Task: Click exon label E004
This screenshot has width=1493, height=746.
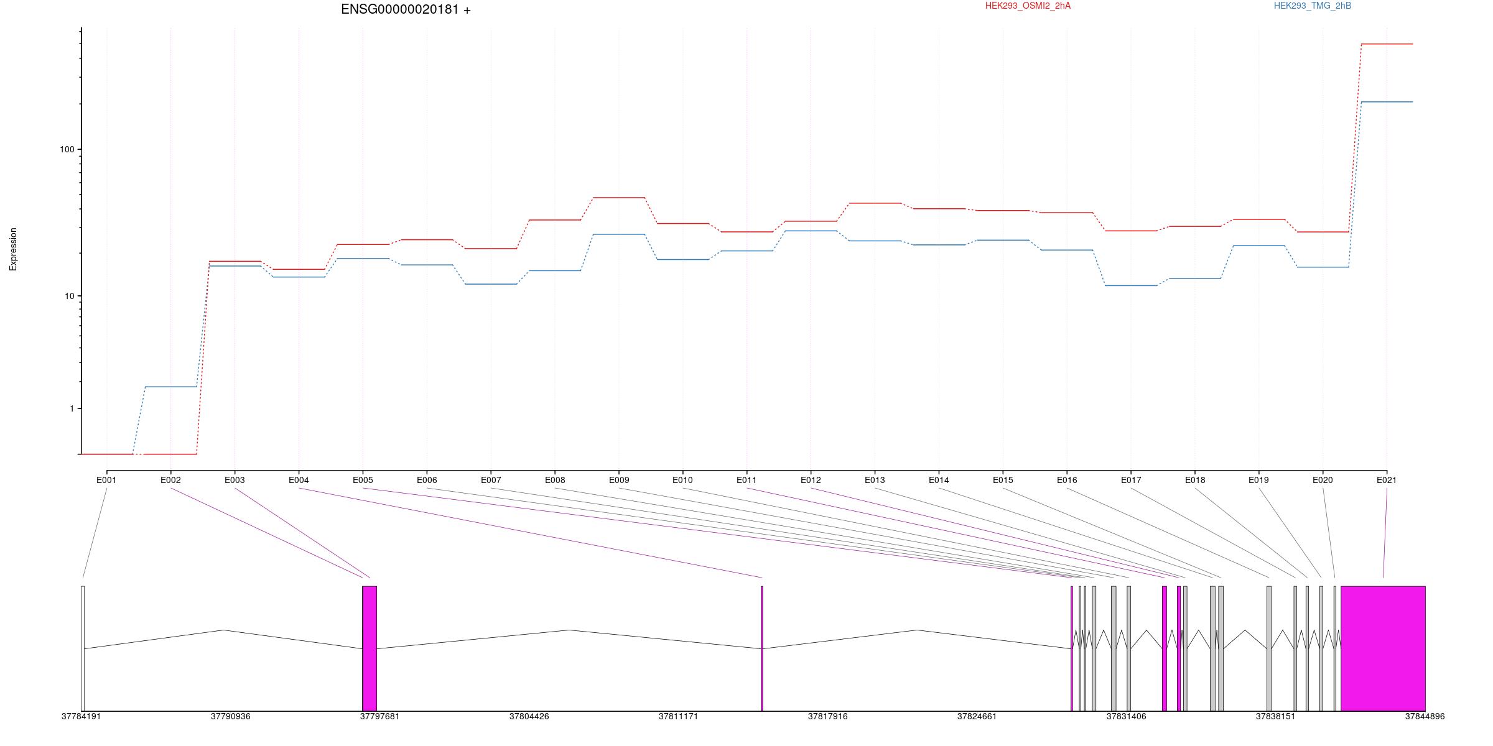Action: click(299, 480)
